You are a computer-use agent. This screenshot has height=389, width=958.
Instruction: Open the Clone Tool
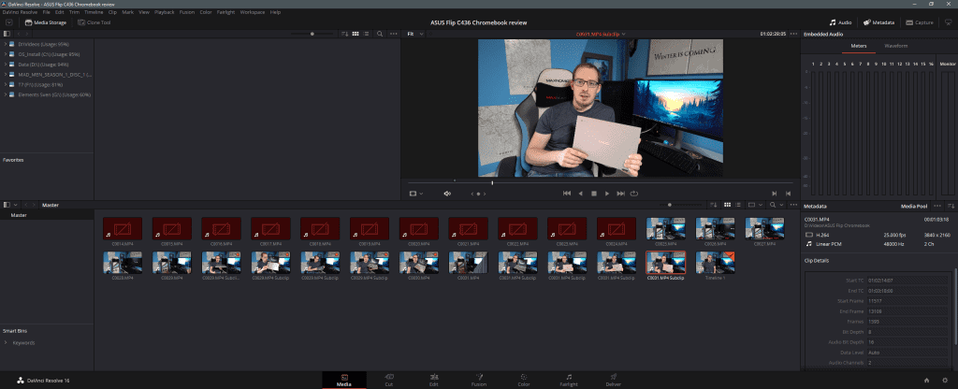click(x=94, y=22)
